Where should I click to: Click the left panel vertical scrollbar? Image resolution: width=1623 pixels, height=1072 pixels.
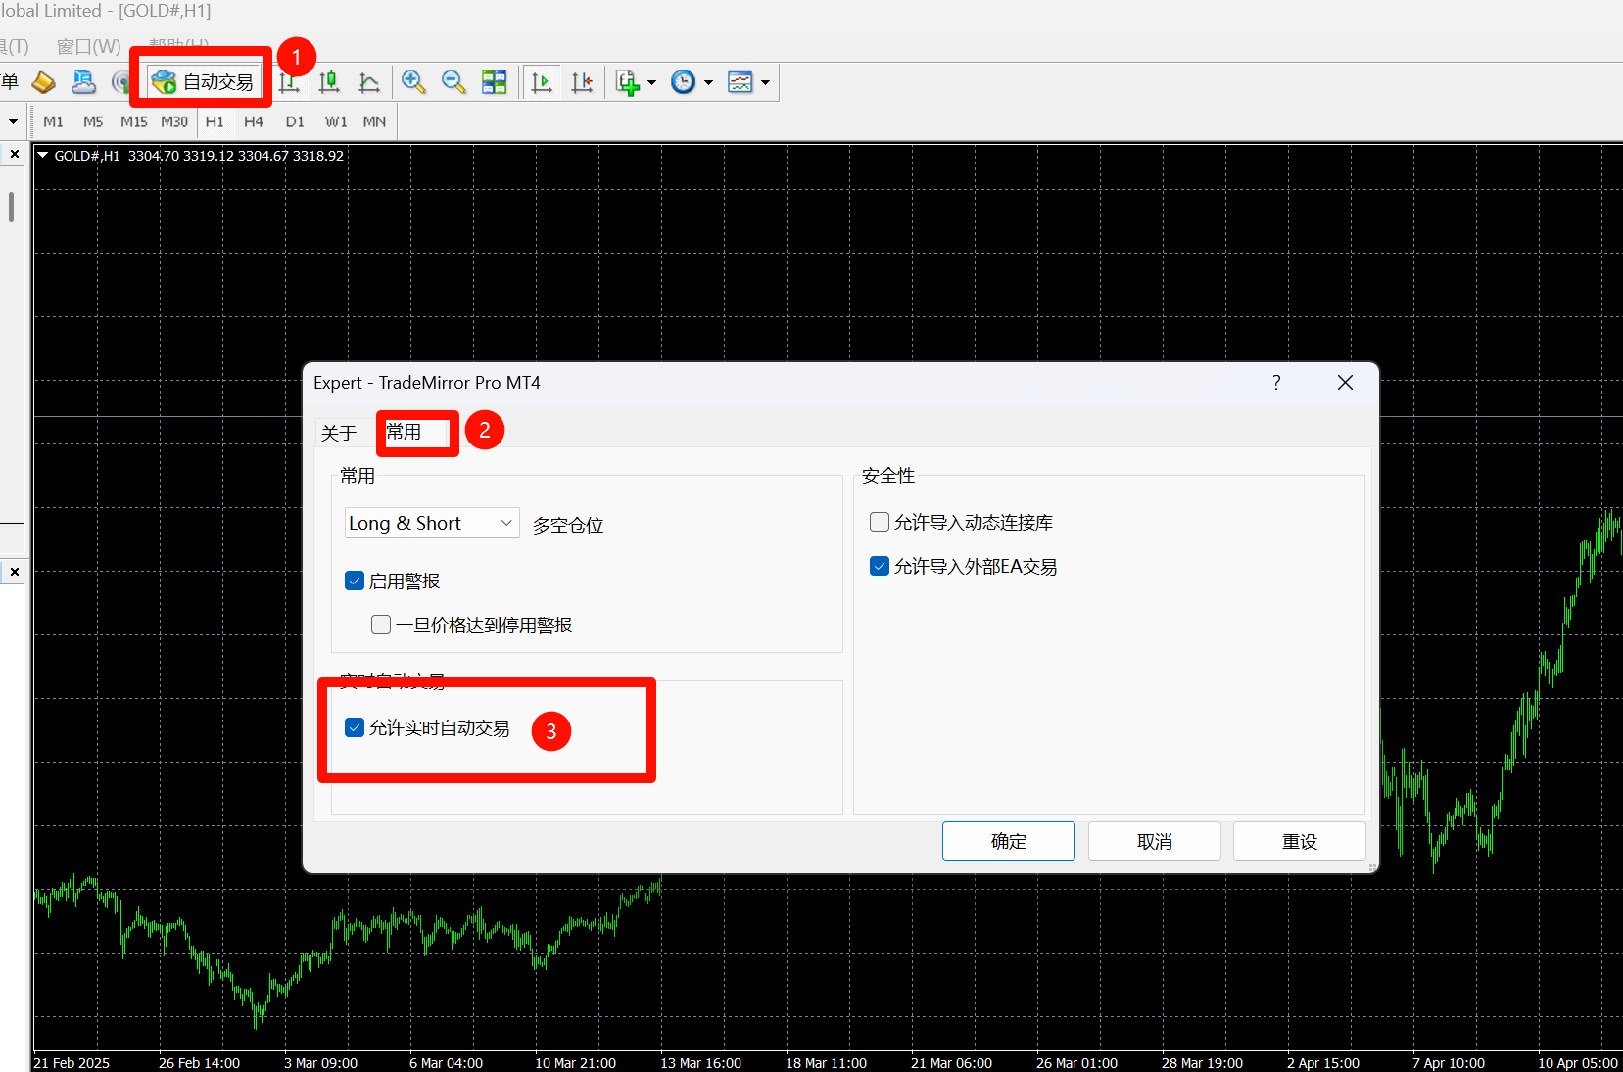coord(11,207)
